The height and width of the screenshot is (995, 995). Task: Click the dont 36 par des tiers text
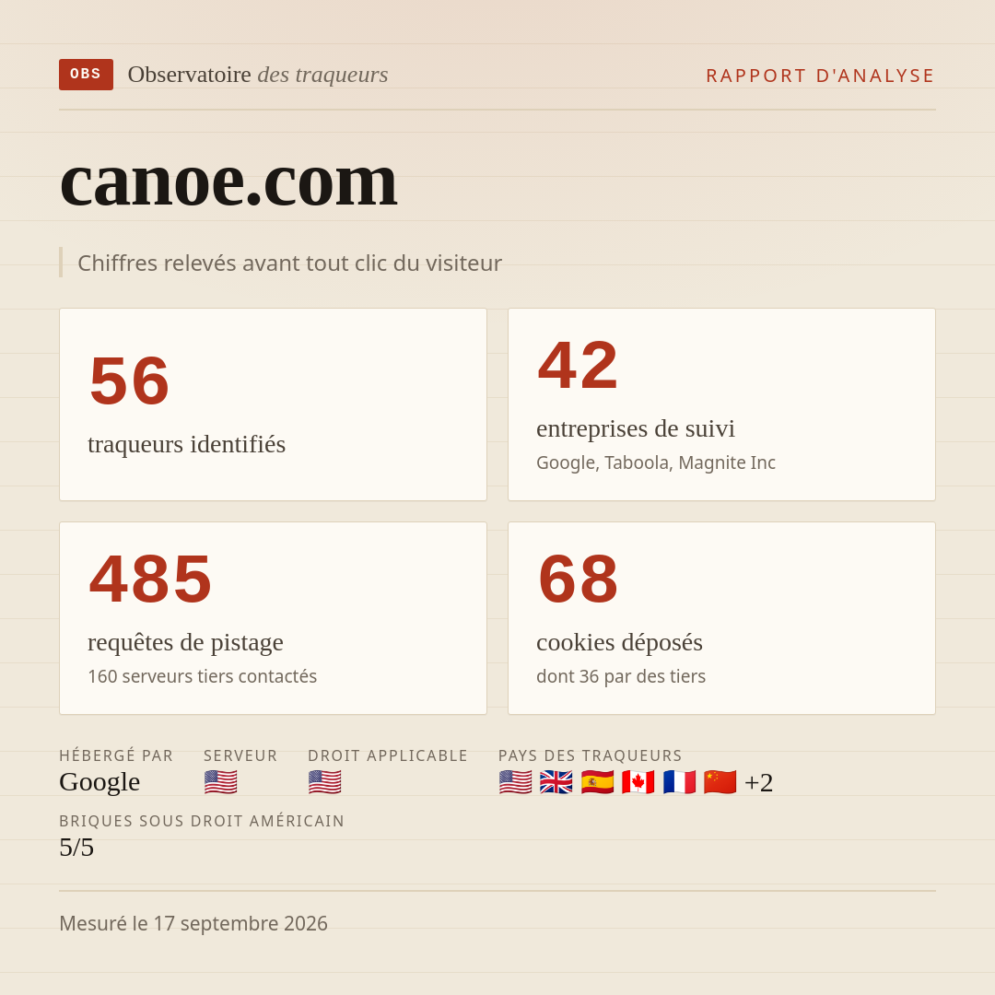(621, 676)
